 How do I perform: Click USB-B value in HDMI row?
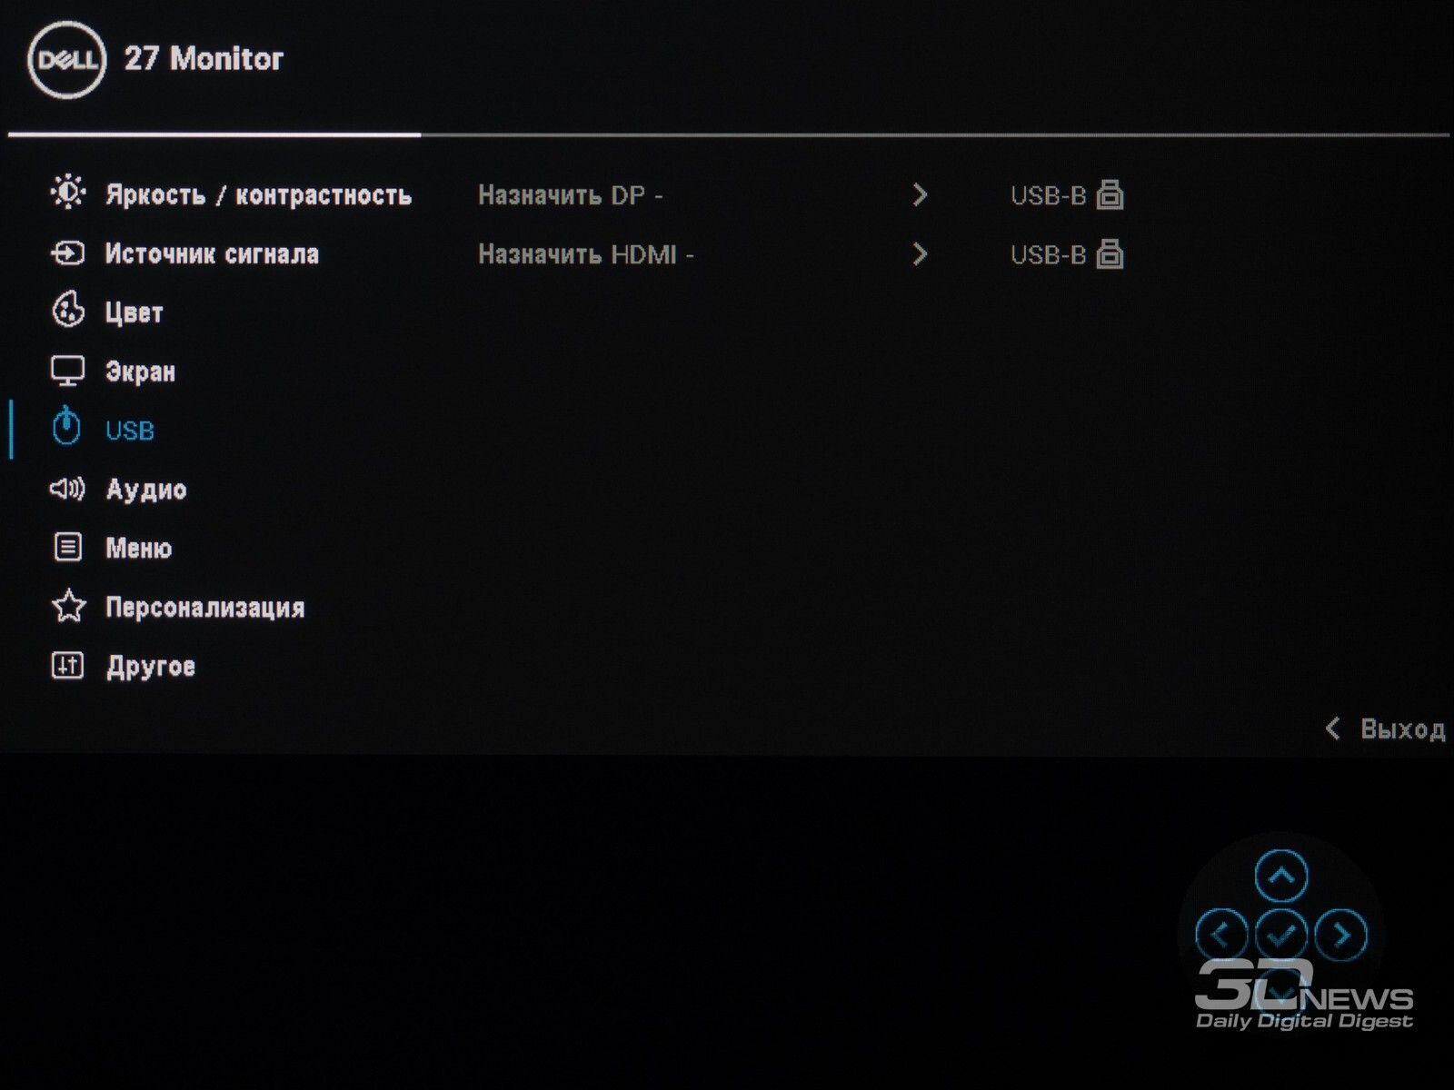pyautogui.click(x=1048, y=254)
